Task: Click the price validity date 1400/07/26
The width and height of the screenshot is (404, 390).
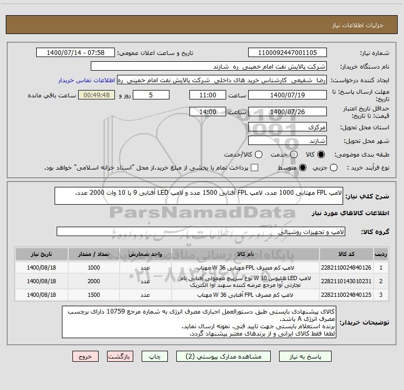Action: click(x=287, y=112)
